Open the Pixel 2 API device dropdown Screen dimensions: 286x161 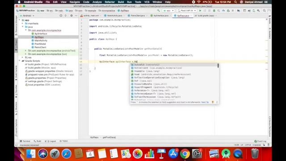187,11
